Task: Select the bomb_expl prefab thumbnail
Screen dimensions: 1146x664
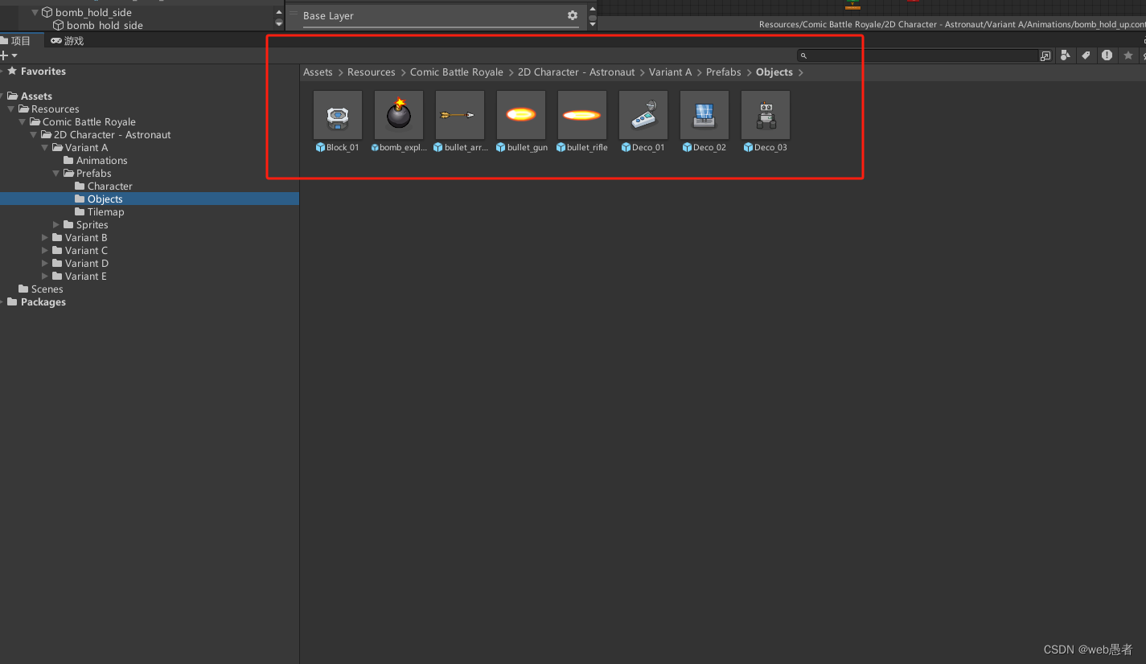Action: tap(398, 114)
